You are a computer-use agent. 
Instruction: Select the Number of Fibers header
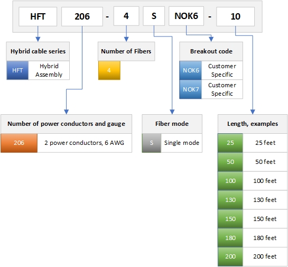pyautogui.click(x=126, y=51)
